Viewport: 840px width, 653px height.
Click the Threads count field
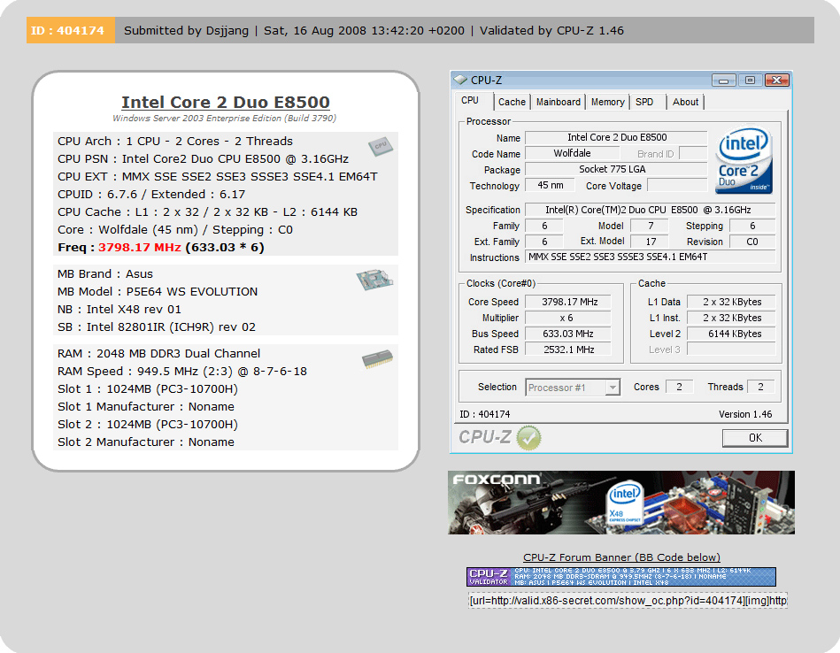pos(760,387)
